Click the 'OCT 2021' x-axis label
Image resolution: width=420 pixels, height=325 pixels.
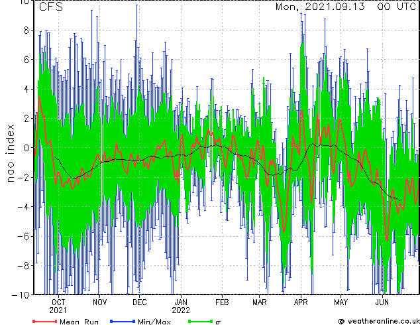click(58, 306)
